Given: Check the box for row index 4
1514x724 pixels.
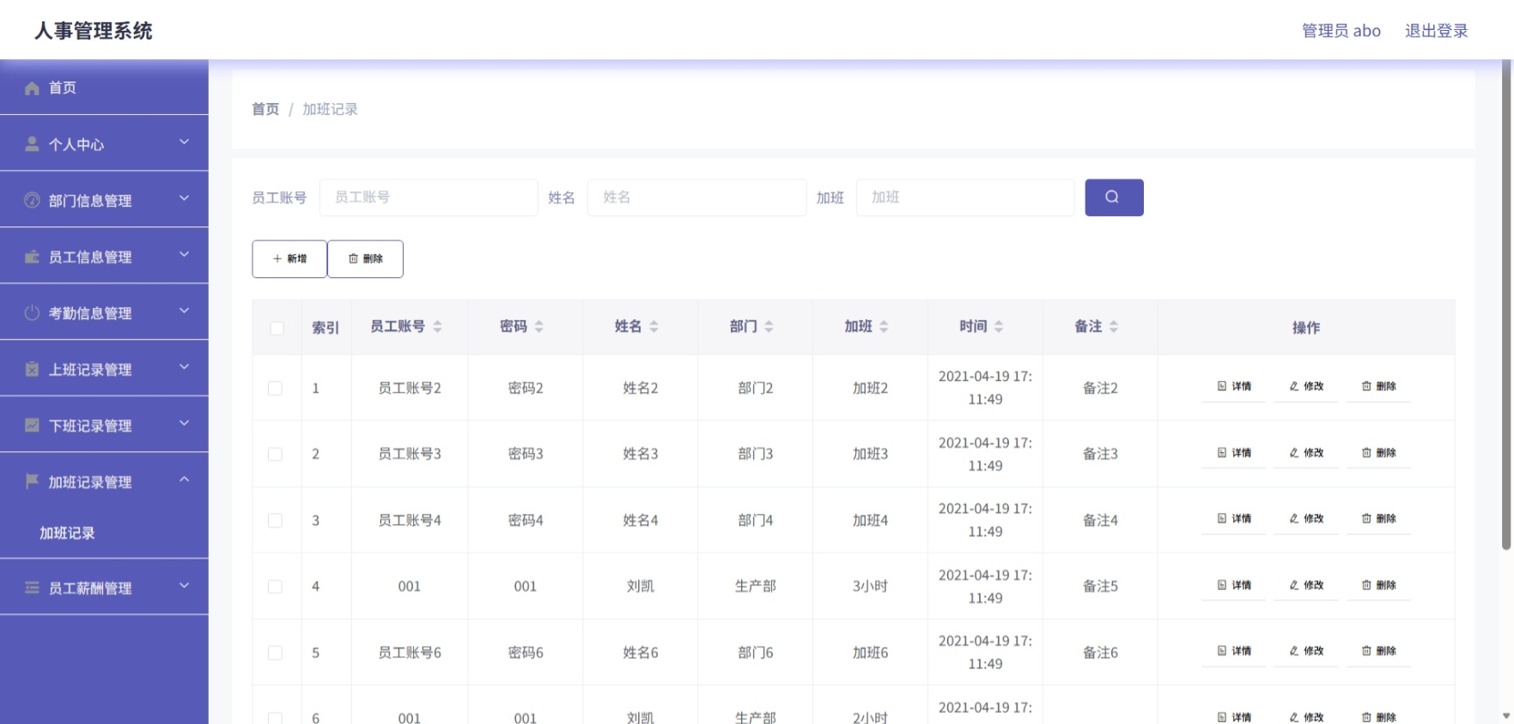Looking at the screenshot, I should coord(275,587).
